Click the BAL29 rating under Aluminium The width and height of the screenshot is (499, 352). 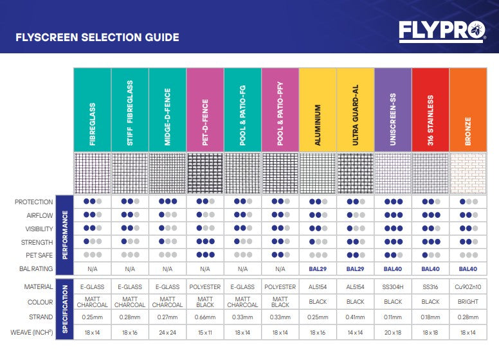[318, 269]
